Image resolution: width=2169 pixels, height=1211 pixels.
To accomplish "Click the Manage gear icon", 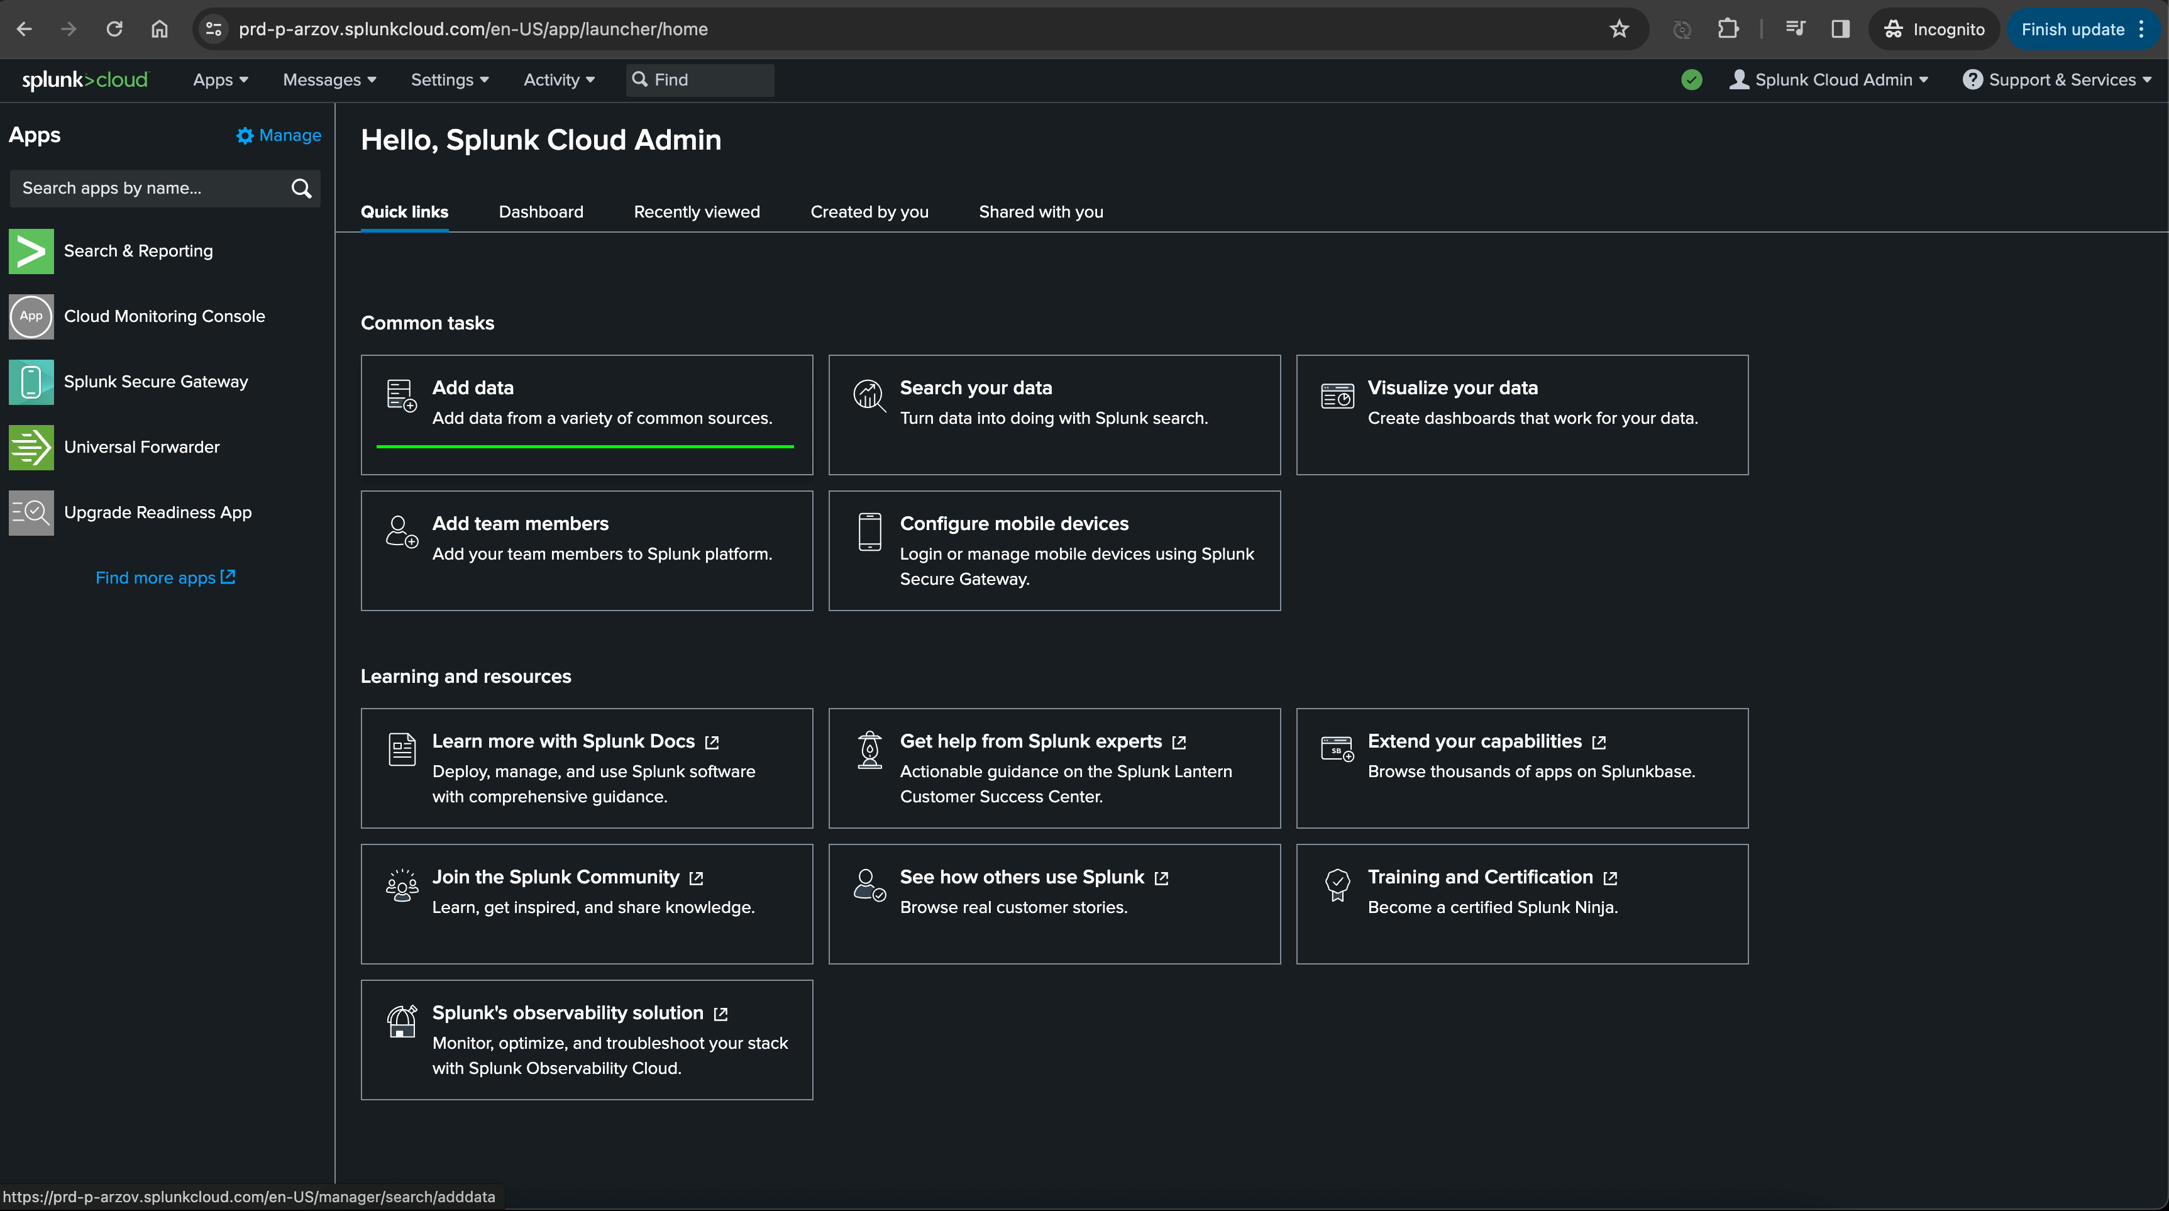I will 244,136.
